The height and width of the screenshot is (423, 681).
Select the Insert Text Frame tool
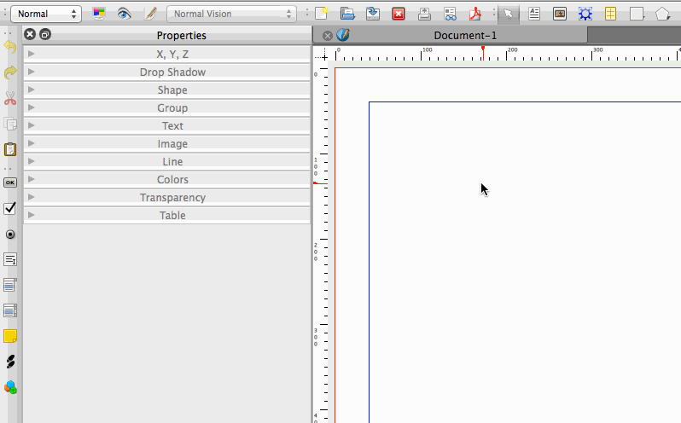coord(534,14)
